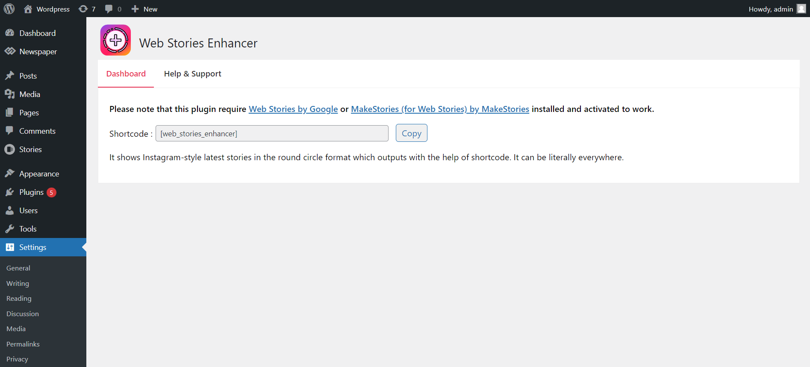Open Discussion settings submenu
The image size is (810, 367).
[23, 314]
